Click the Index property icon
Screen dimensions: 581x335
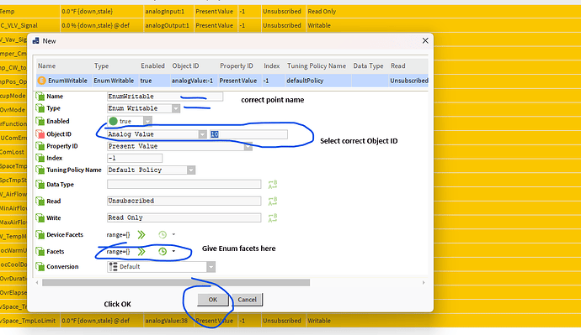pyautogui.click(x=40, y=158)
